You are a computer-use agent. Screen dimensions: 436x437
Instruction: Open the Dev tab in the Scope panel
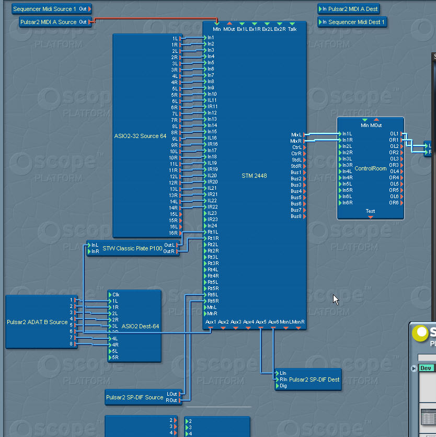click(426, 368)
